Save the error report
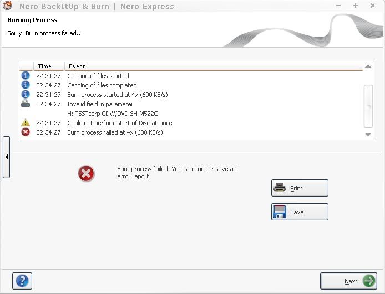 tap(300, 212)
